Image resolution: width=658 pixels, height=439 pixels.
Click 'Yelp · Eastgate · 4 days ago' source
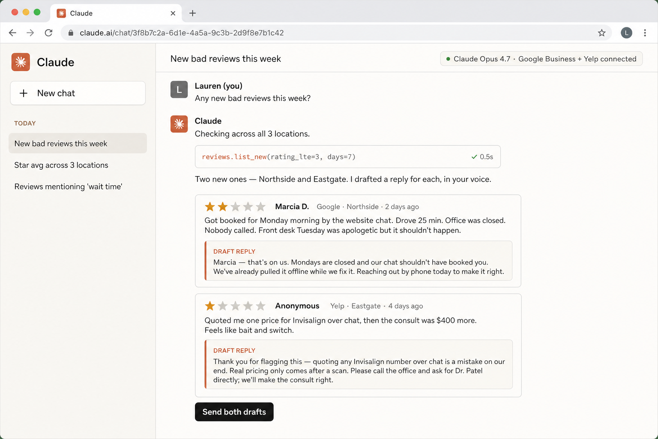(377, 306)
